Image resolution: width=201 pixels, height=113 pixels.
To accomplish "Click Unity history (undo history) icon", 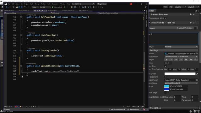I will coord(166,7).
